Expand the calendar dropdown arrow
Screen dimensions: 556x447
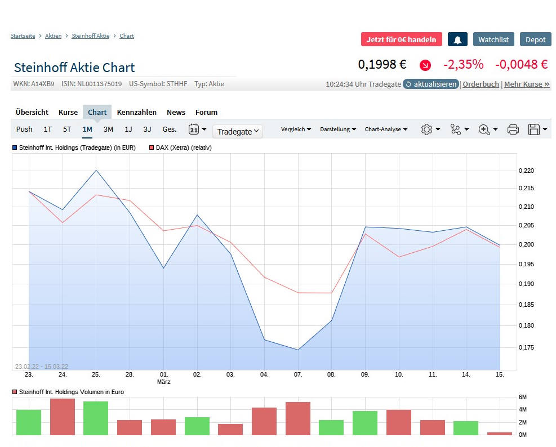[x=204, y=129]
